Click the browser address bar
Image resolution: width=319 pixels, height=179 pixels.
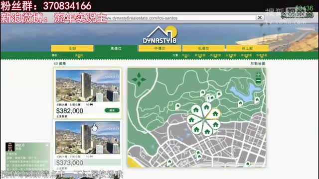[179, 18]
